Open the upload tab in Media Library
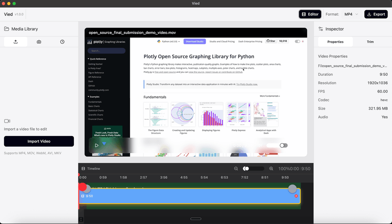Screen dimensions: 392x224 tap(16, 42)
